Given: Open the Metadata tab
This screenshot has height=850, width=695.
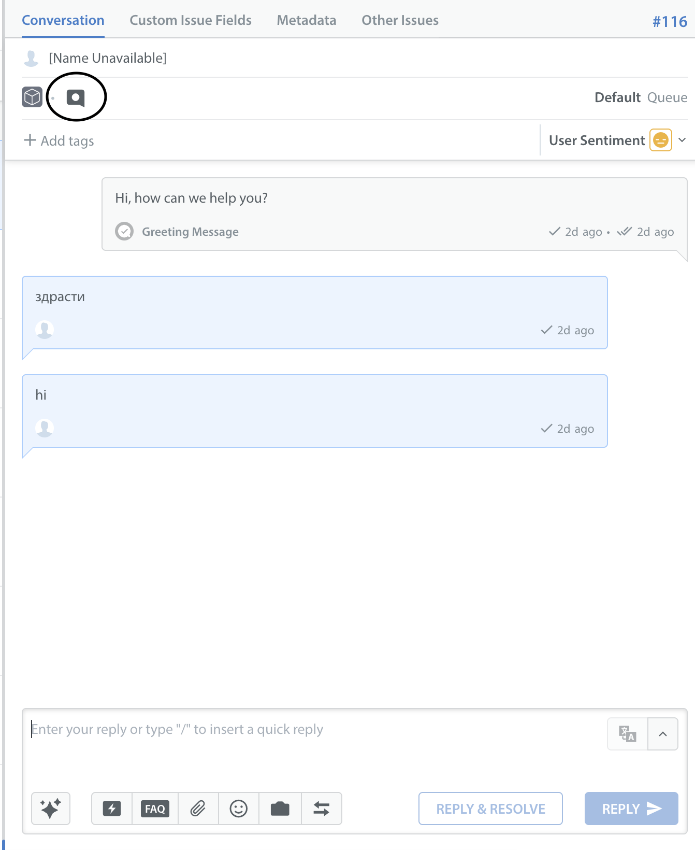Looking at the screenshot, I should [x=307, y=20].
